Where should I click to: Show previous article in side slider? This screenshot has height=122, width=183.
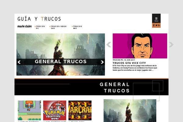coord(109,45)
